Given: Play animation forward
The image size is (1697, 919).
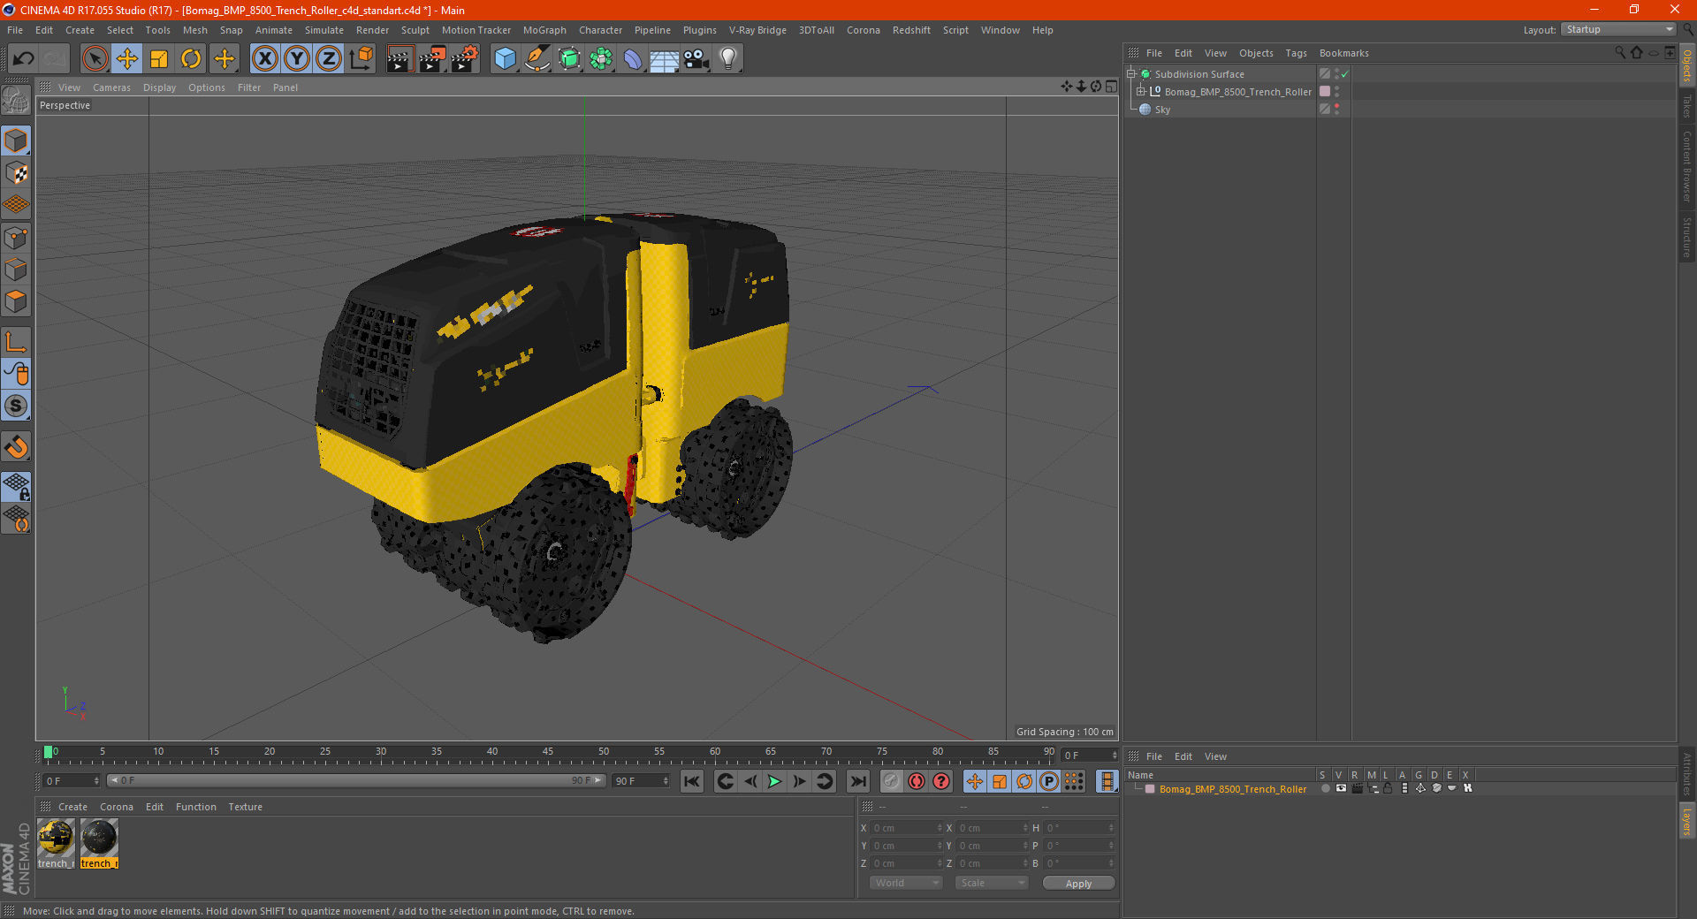Looking at the screenshot, I should [774, 781].
